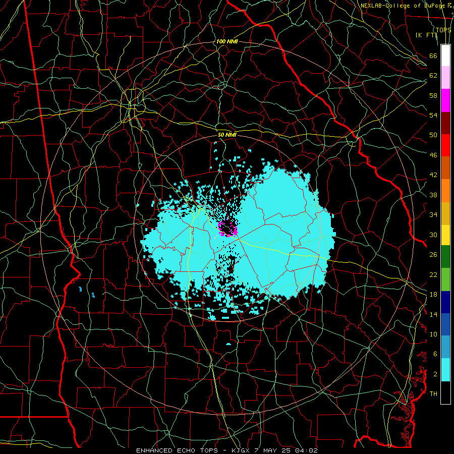454x454 pixels.
Task: Click the TOPS legend title
Action: (x=443, y=30)
